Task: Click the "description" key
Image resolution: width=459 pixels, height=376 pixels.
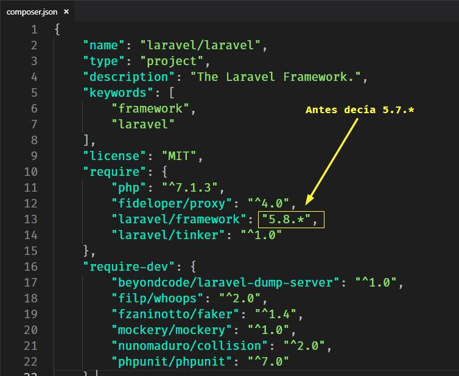Action: click(129, 77)
